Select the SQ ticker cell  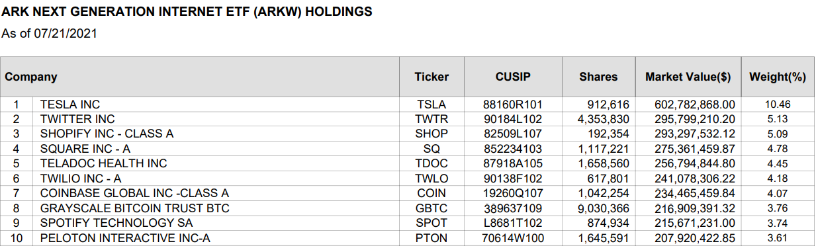(x=431, y=149)
